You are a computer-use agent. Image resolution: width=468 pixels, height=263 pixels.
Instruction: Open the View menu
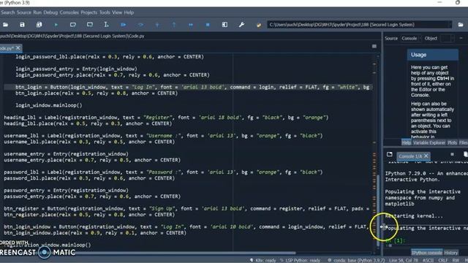tap(117, 12)
